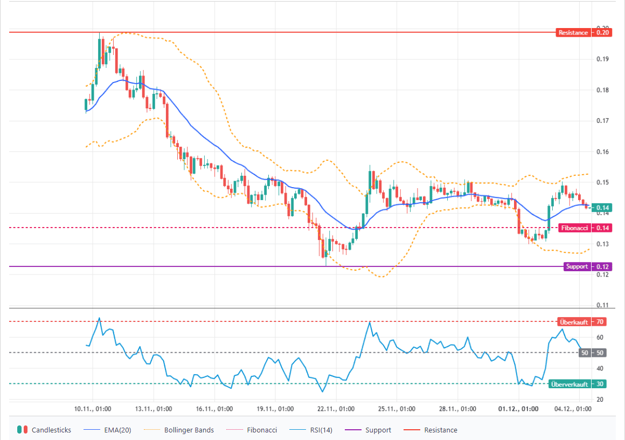The height and width of the screenshot is (440, 625).
Task: Click the 22.11., 01:00 time axis label
Action: point(336,409)
